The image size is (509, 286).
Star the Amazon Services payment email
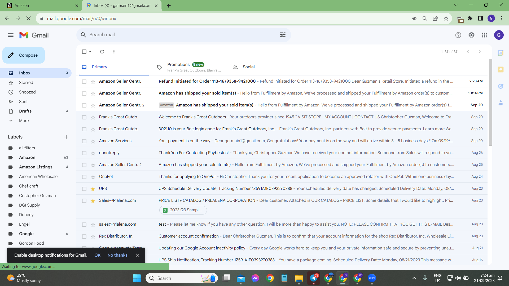click(x=93, y=141)
